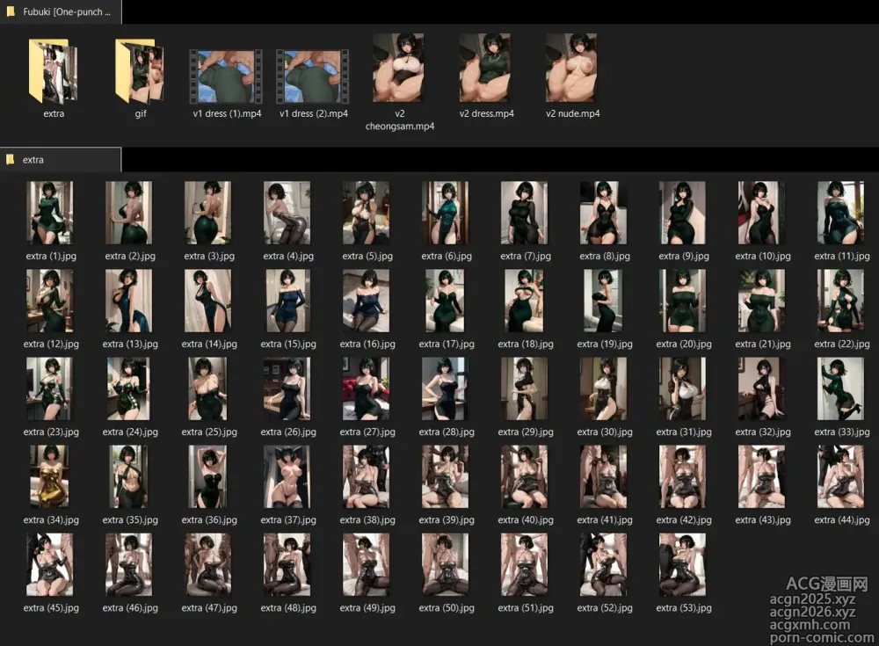
Task: Click the file name extra (19).jpg
Action: click(x=605, y=345)
